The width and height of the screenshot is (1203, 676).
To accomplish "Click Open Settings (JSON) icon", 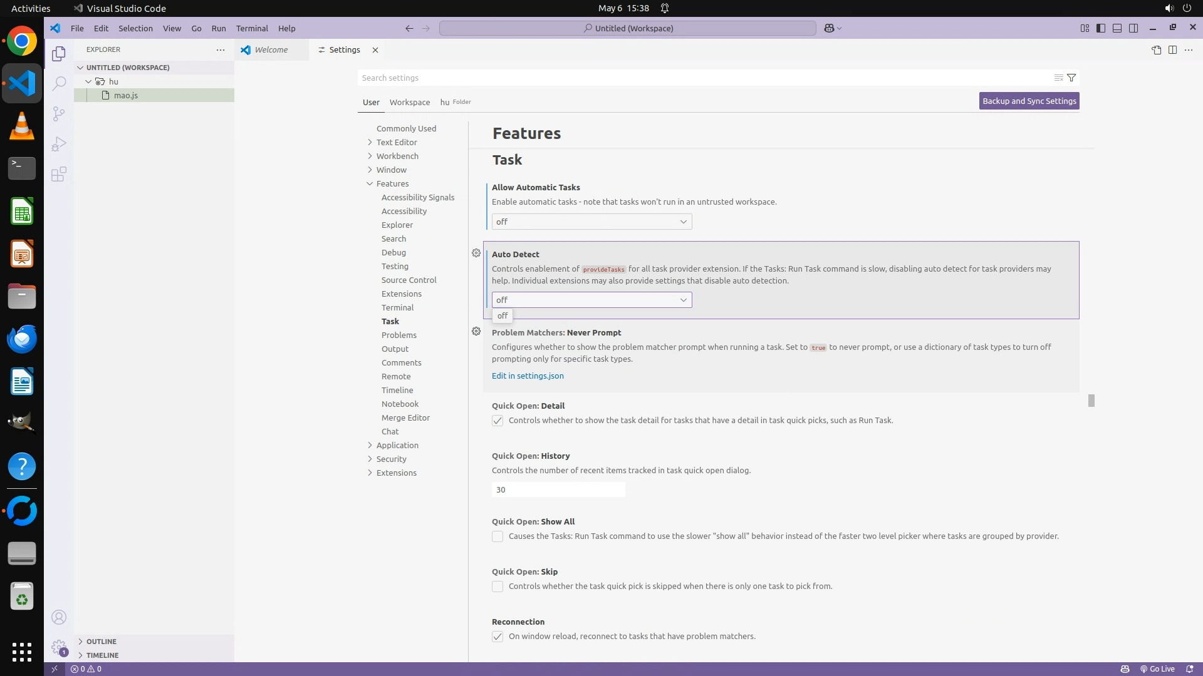I will coord(1156,49).
